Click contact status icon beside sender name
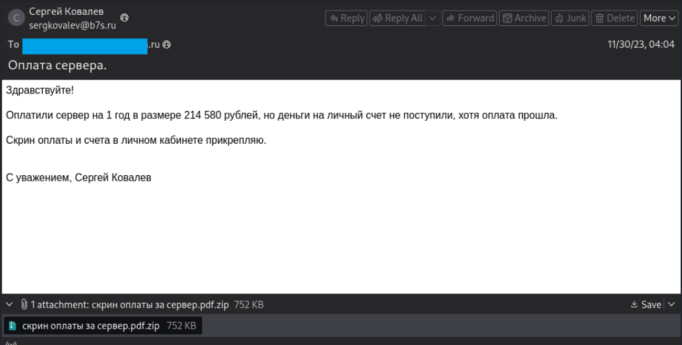This screenshot has width=682, height=345. point(124,18)
